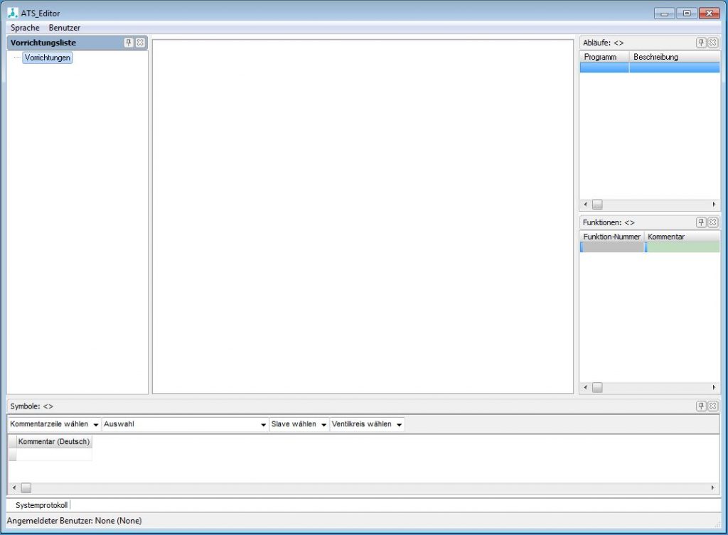Viewport: 728px width, 535px height.
Task: Close the Funktionen panel
Action: point(713,222)
